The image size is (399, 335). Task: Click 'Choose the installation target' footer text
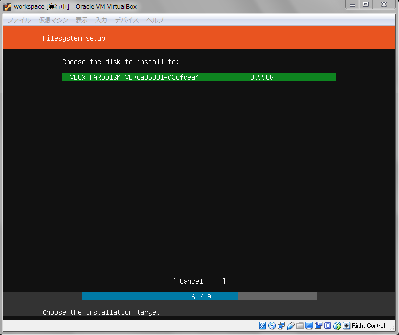click(x=101, y=312)
